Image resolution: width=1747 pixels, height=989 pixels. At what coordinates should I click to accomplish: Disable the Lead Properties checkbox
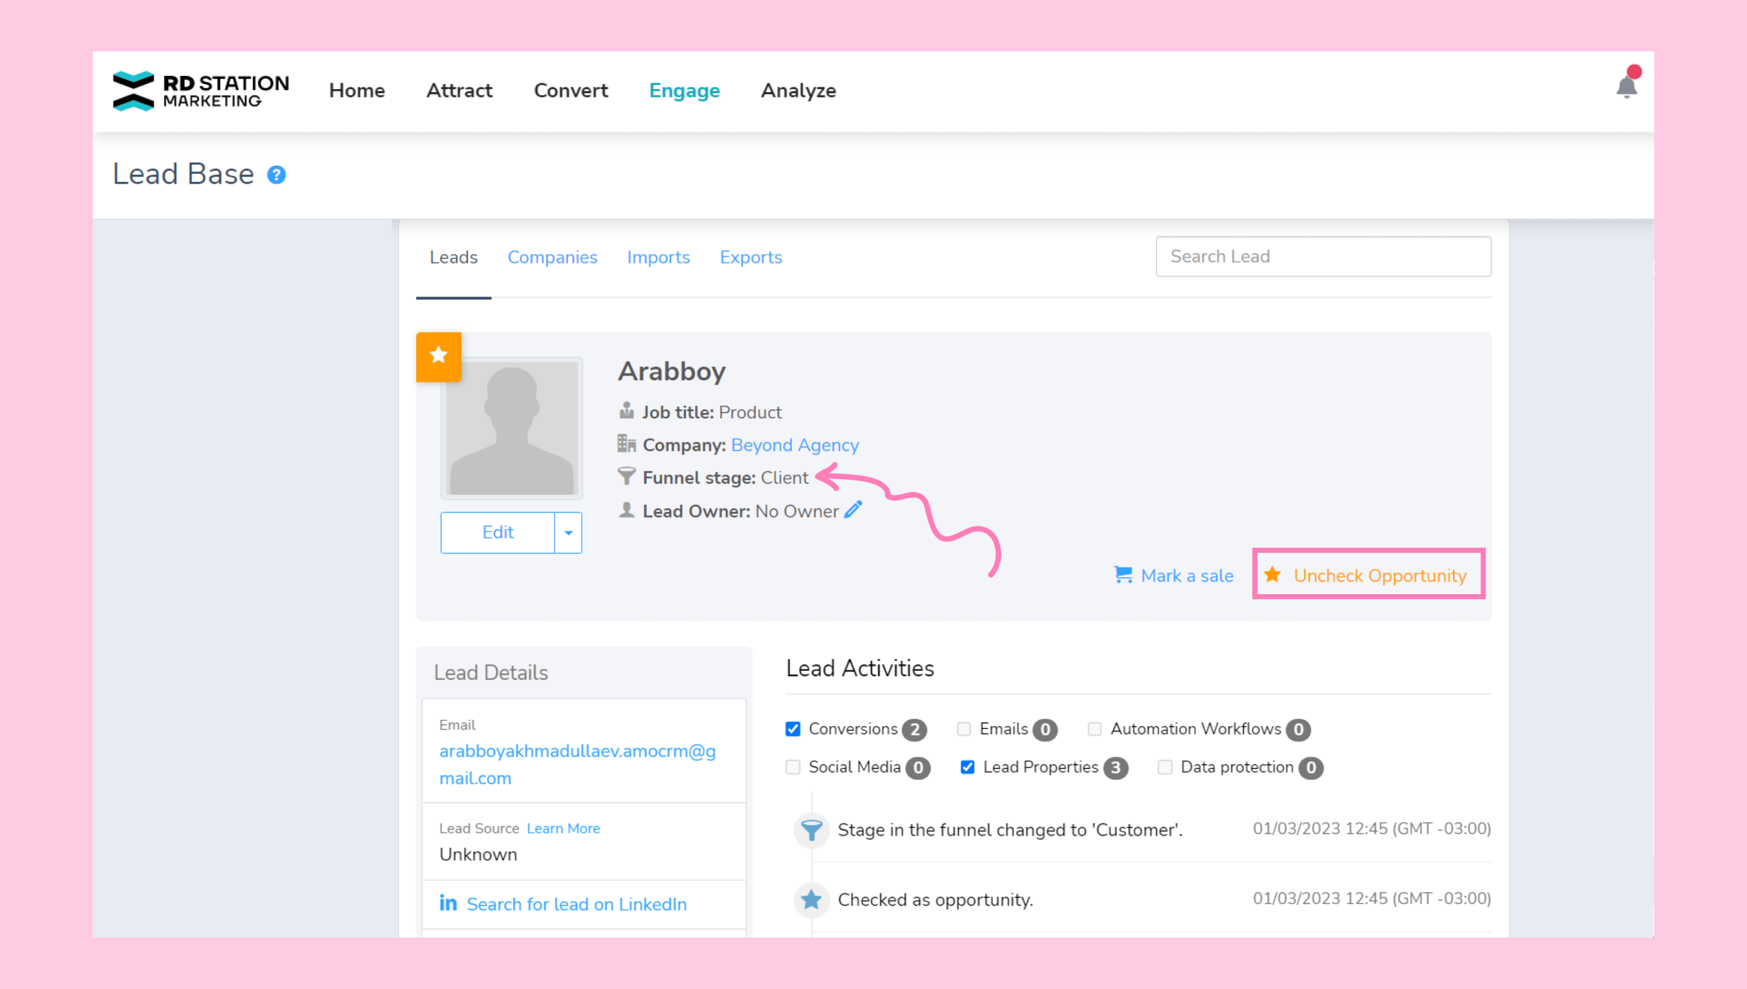[x=967, y=767]
